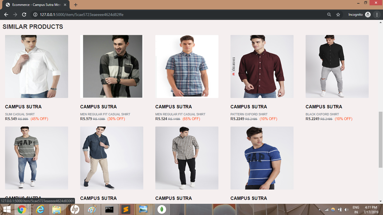
Task: Click the network signal tray icon
Action: [326, 210]
